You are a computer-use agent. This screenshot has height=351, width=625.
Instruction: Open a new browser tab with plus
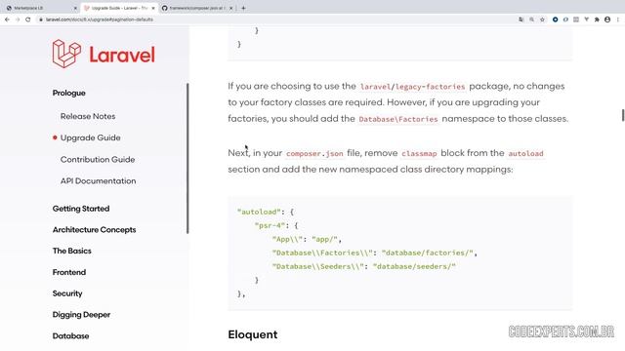[243, 8]
